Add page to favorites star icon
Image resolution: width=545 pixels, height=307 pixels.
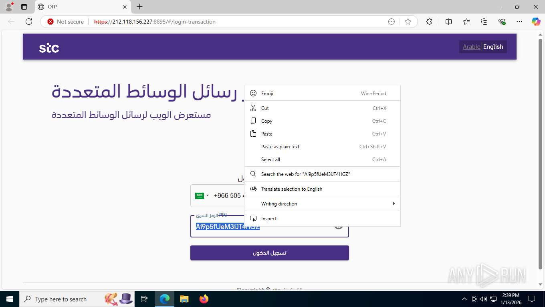click(x=408, y=22)
